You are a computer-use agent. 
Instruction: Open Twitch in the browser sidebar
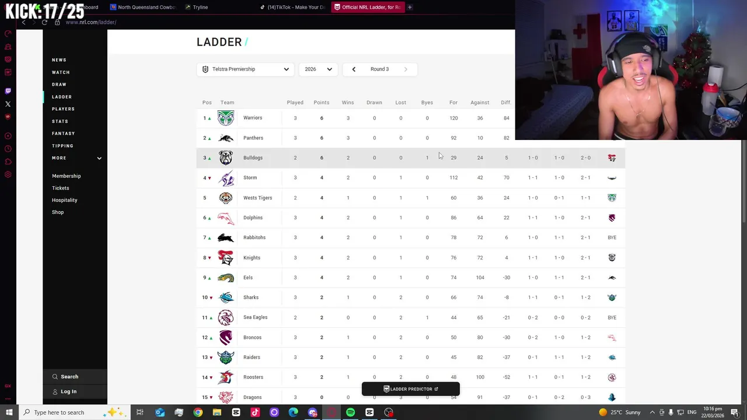tap(8, 91)
